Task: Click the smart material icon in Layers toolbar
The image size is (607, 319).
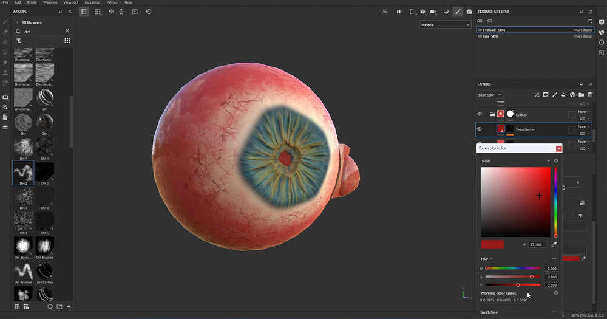Action: (x=572, y=95)
